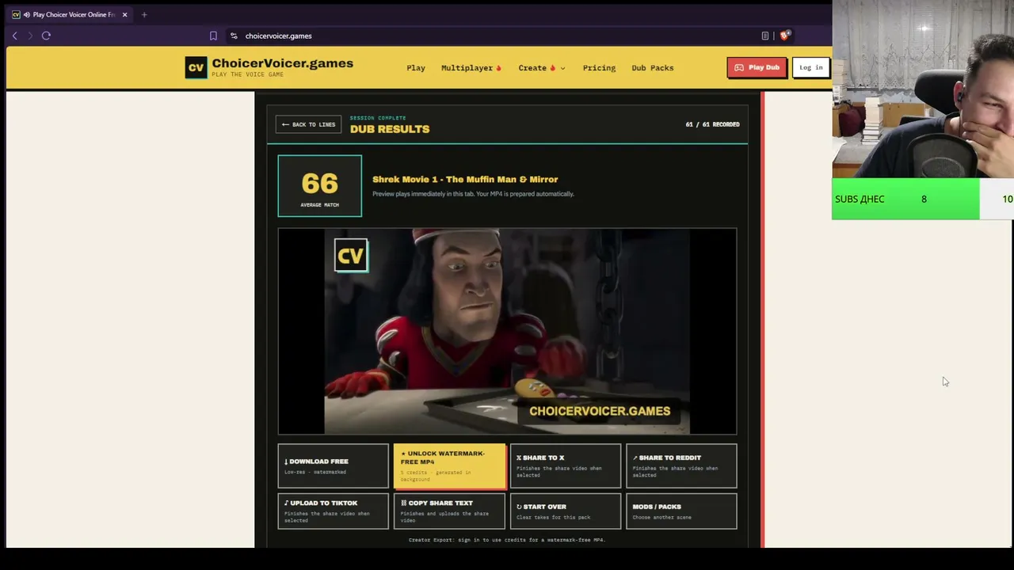Viewport: 1014px width, 570px height.
Task: Click the 'SUBS ДНЕС' overlay label
Action: 860,199
